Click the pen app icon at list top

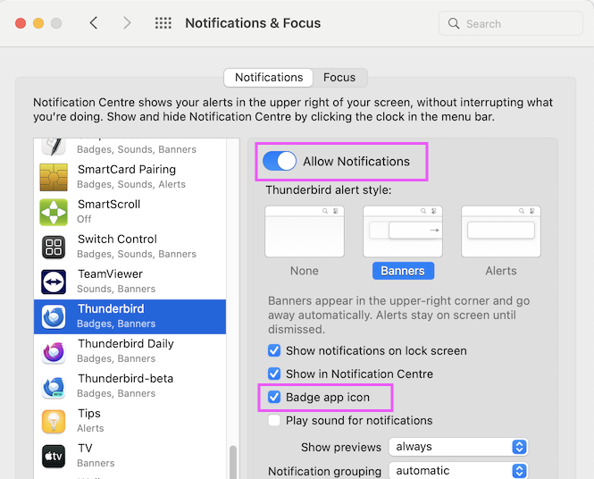[x=54, y=147]
